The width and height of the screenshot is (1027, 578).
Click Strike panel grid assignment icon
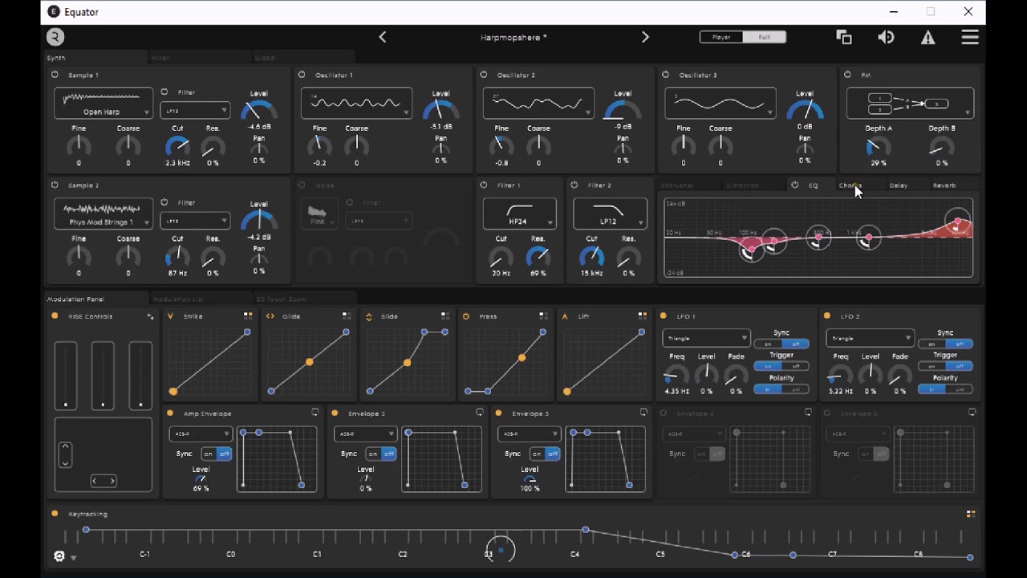(x=248, y=316)
